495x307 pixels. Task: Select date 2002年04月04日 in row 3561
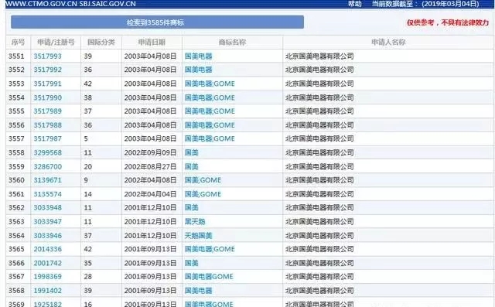click(150, 194)
